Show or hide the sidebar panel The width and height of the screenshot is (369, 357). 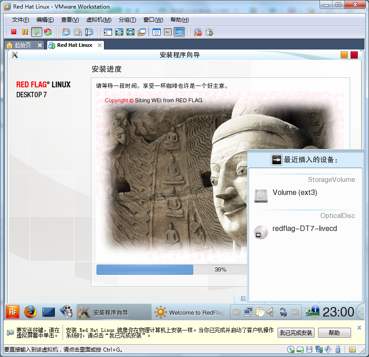(108, 32)
